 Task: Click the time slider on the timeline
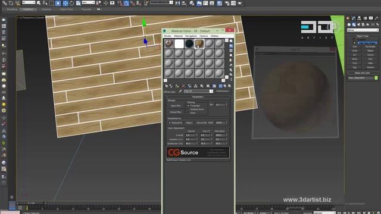(31, 203)
